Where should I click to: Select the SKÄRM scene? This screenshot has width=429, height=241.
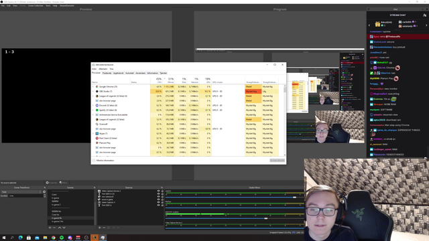point(55,202)
